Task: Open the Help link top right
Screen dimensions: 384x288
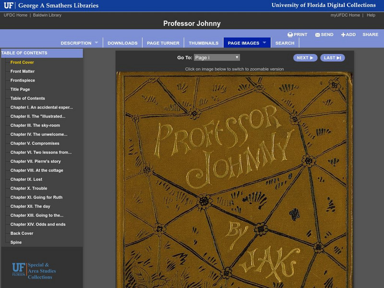Action: click(x=370, y=14)
